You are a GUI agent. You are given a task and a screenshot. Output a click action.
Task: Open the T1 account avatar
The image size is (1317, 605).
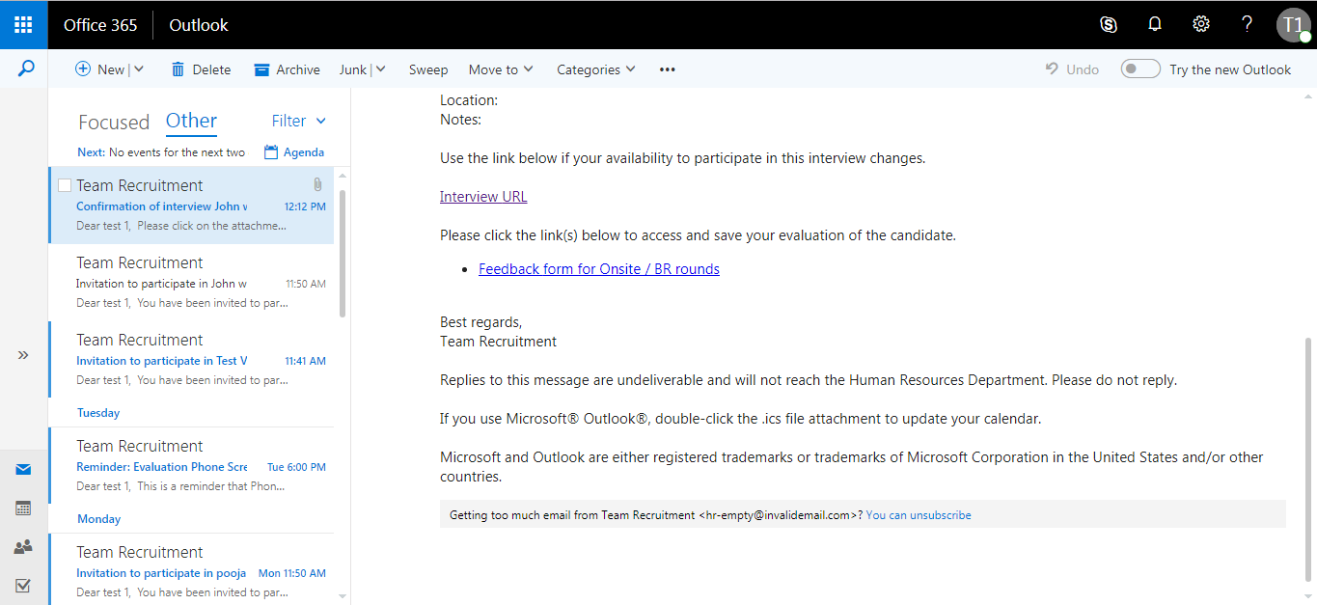(x=1294, y=25)
